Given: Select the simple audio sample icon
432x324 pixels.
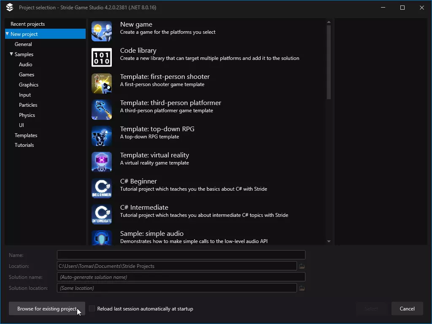Looking at the screenshot, I should point(102,238).
